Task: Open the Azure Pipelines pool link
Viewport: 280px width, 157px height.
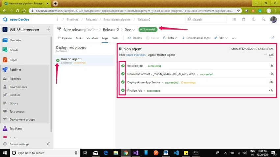Action: pos(136,55)
